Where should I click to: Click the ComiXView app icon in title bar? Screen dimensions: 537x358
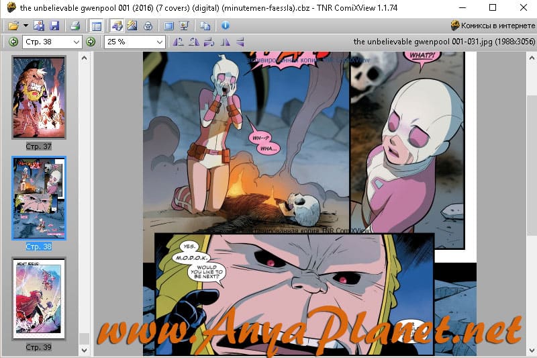coord(11,7)
